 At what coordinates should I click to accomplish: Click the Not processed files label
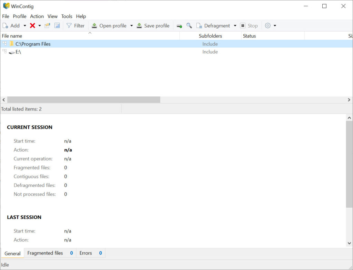35,194
